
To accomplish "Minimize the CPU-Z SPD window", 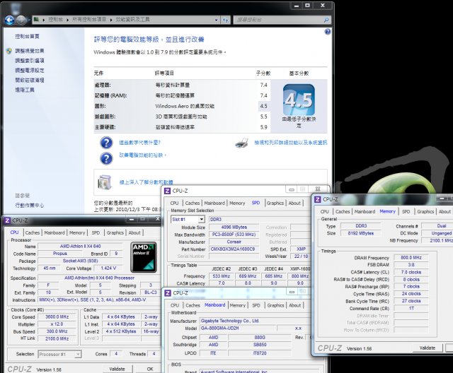I will (292, 189).
